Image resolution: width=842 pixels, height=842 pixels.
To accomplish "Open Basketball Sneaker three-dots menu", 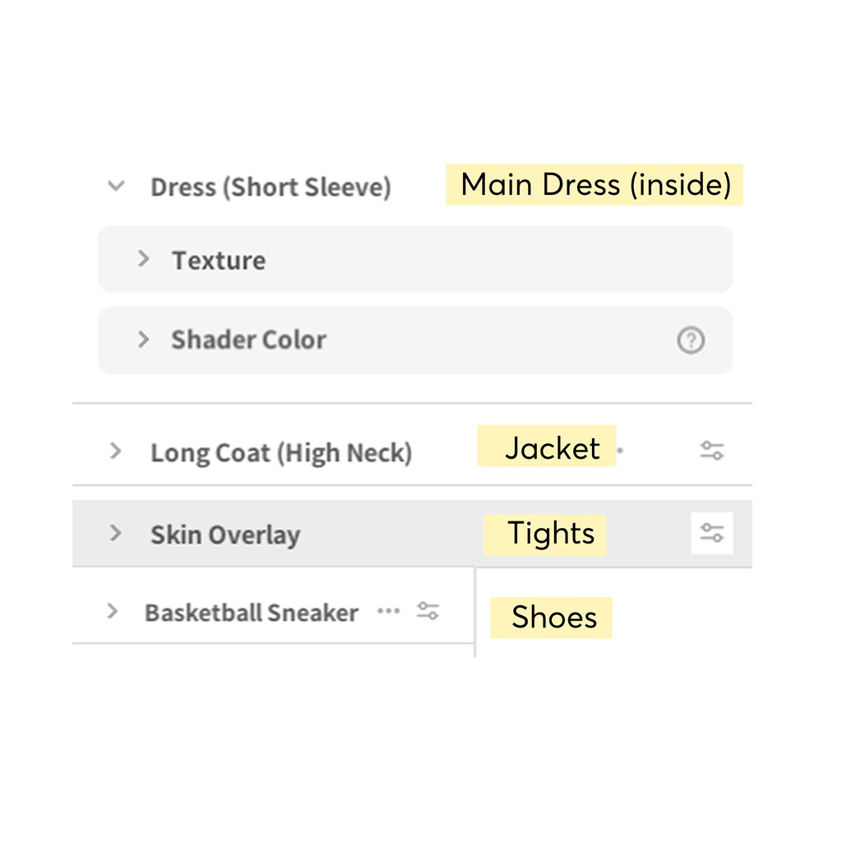I will click(388, 611).
